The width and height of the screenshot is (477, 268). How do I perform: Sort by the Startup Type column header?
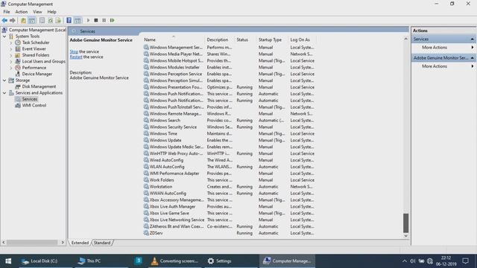tap(273, 39)
